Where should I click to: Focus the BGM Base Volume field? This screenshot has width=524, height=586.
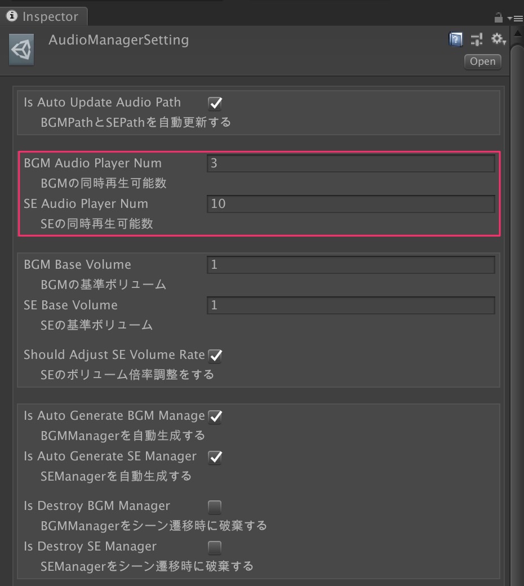point(351,265)
